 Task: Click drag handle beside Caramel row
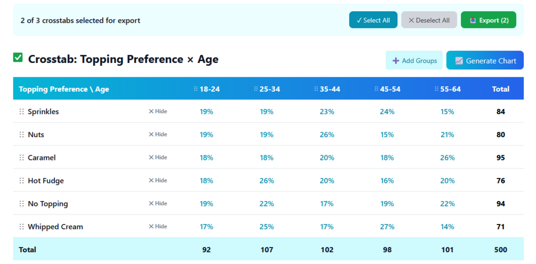[22, 157]
